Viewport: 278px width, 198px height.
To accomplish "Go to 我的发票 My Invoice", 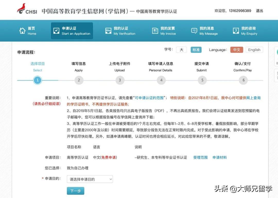I will click(164, 31).
